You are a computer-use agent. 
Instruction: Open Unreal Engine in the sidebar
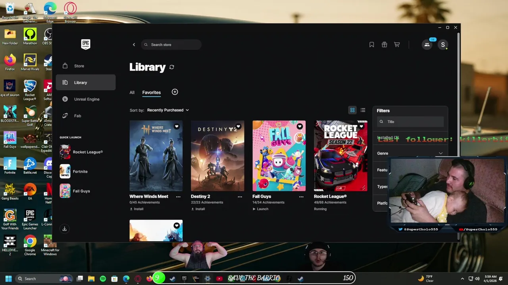(x=86, y=99)
